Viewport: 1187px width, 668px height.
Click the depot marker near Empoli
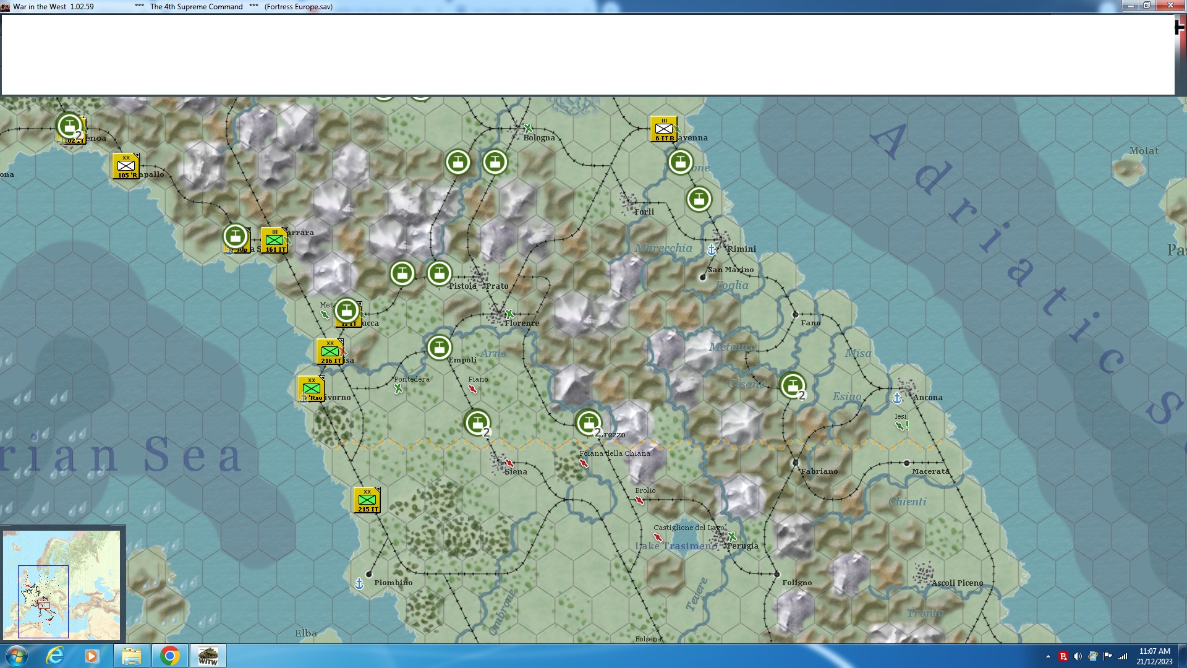point(439,347)
